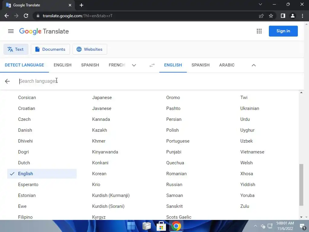Select Vietnamese from the list
Image resolution: width=309 pixels, height=232 pixels.
pyautogui.click(x=252, y=152)
